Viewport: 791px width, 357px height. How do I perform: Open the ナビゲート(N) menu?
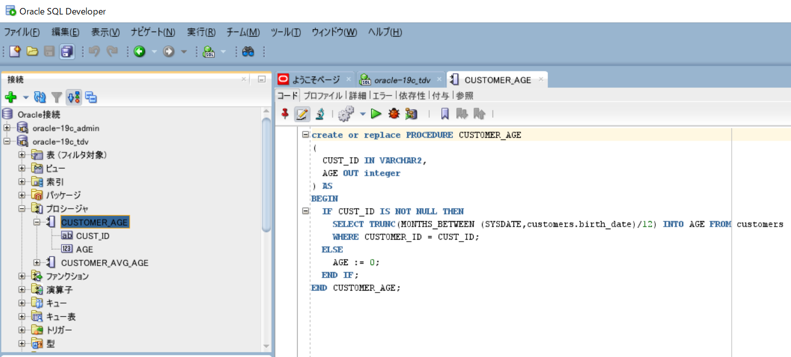point(153,32)
